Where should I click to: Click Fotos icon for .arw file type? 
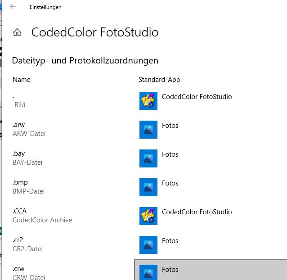(148, 130)
